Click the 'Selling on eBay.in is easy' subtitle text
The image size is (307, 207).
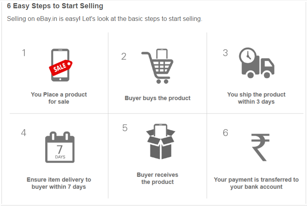coord(105,19)
